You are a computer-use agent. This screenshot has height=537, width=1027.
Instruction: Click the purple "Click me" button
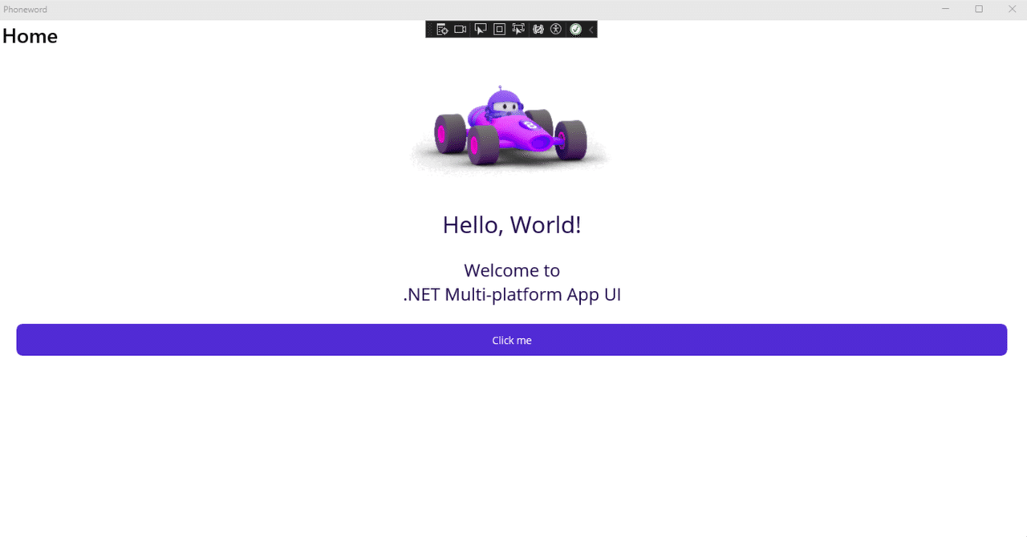tap(512, 340)
